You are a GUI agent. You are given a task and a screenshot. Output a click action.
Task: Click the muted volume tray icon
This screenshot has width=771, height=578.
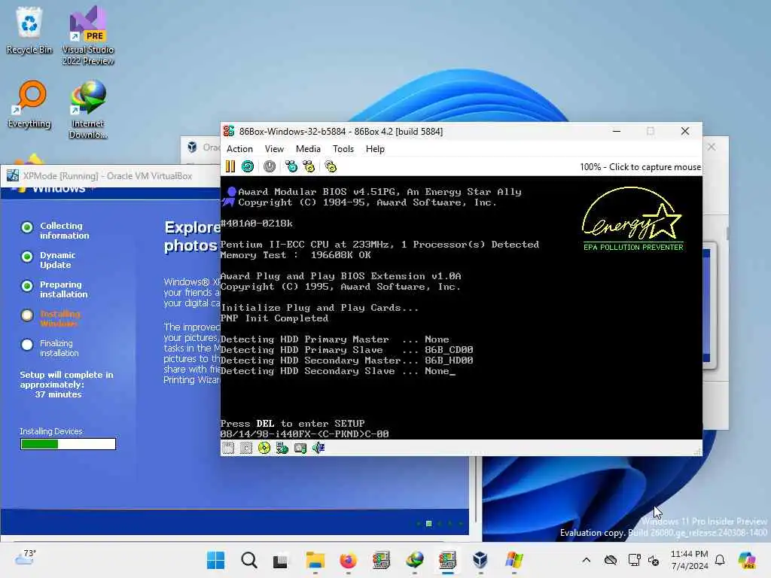pyautogui.click(x=654, y=560)
